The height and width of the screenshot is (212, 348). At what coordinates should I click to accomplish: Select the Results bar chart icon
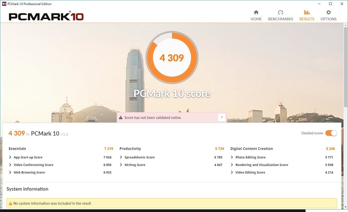[x=307, y=12]
